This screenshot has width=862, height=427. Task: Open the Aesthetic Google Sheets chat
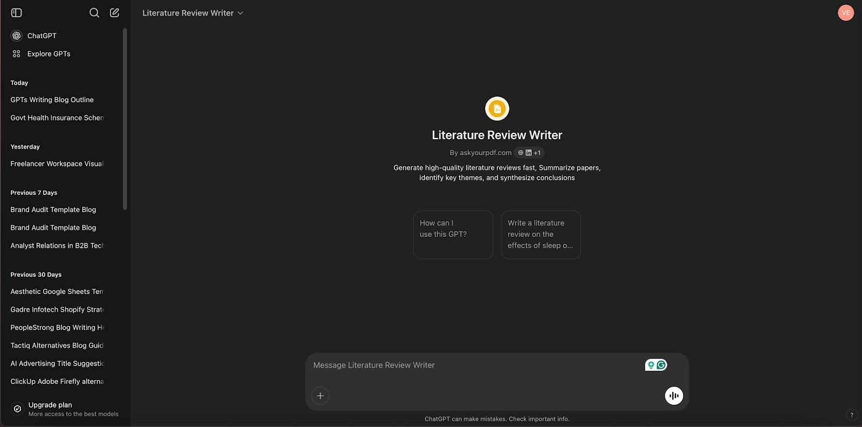[x=57, y=292]
